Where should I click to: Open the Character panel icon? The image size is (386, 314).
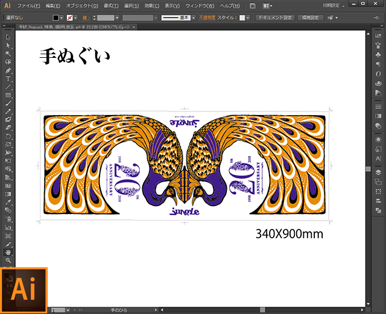pyautogui.click(x=378, y=159)
